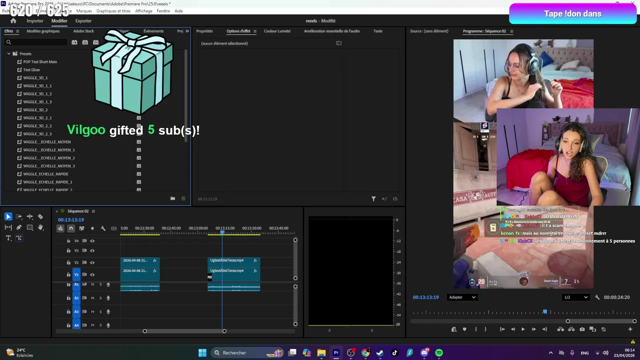Open Graphiques et titres menu
Screen dimensions: 640x360
[113, 11]
